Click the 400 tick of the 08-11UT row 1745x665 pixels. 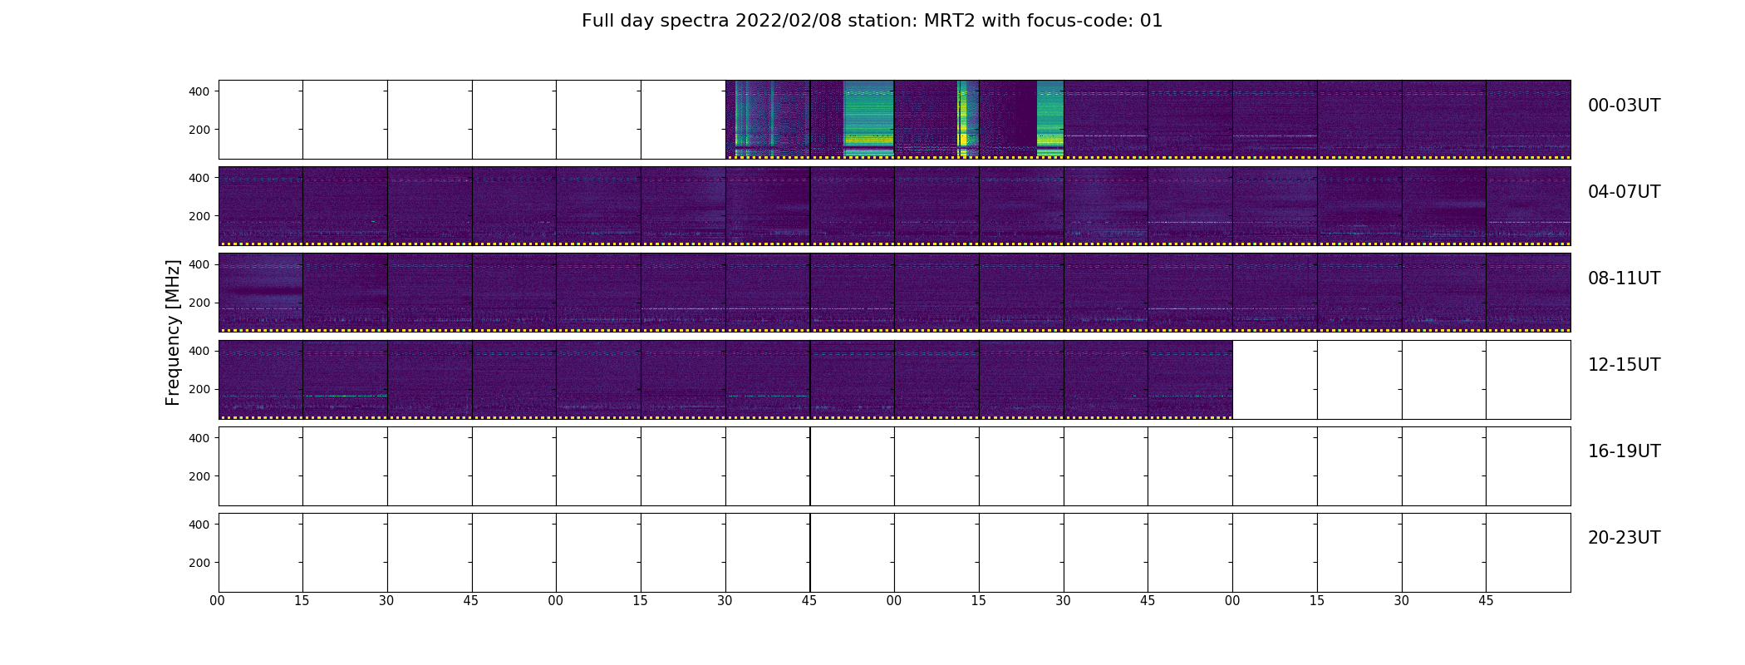199,264
